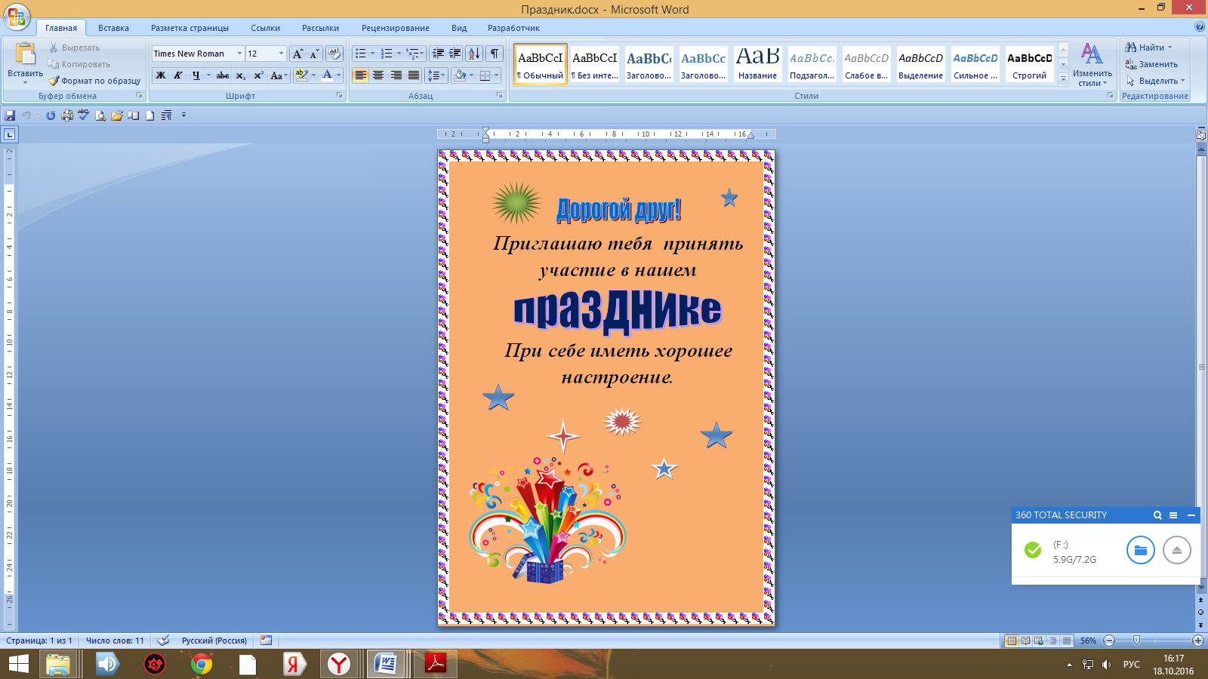Click the vertical scrollbar in document window

point(1200,367)
